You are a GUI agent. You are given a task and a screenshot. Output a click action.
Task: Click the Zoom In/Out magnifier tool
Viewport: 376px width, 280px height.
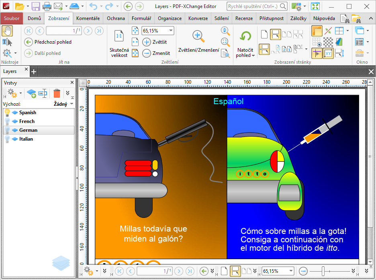coord(198,36)
